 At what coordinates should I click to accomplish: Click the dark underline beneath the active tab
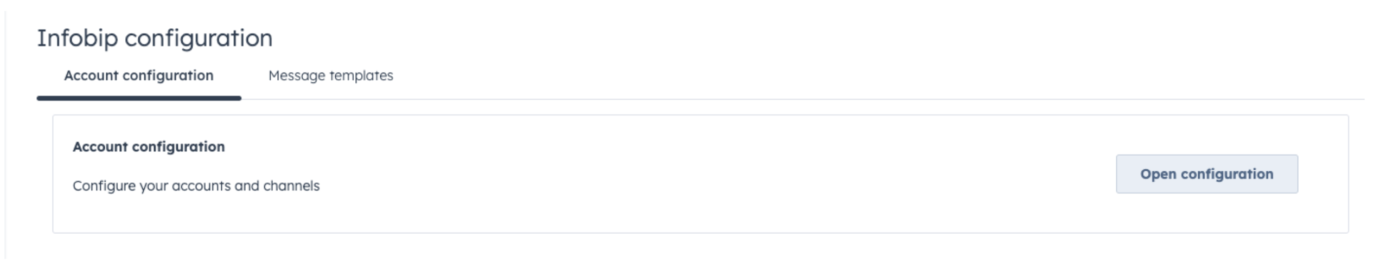coord(139,98)
